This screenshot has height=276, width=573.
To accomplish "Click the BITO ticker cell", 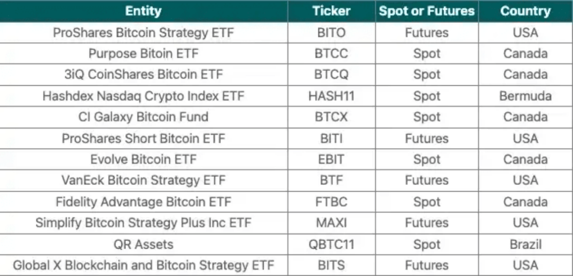I will coord(331,33).
